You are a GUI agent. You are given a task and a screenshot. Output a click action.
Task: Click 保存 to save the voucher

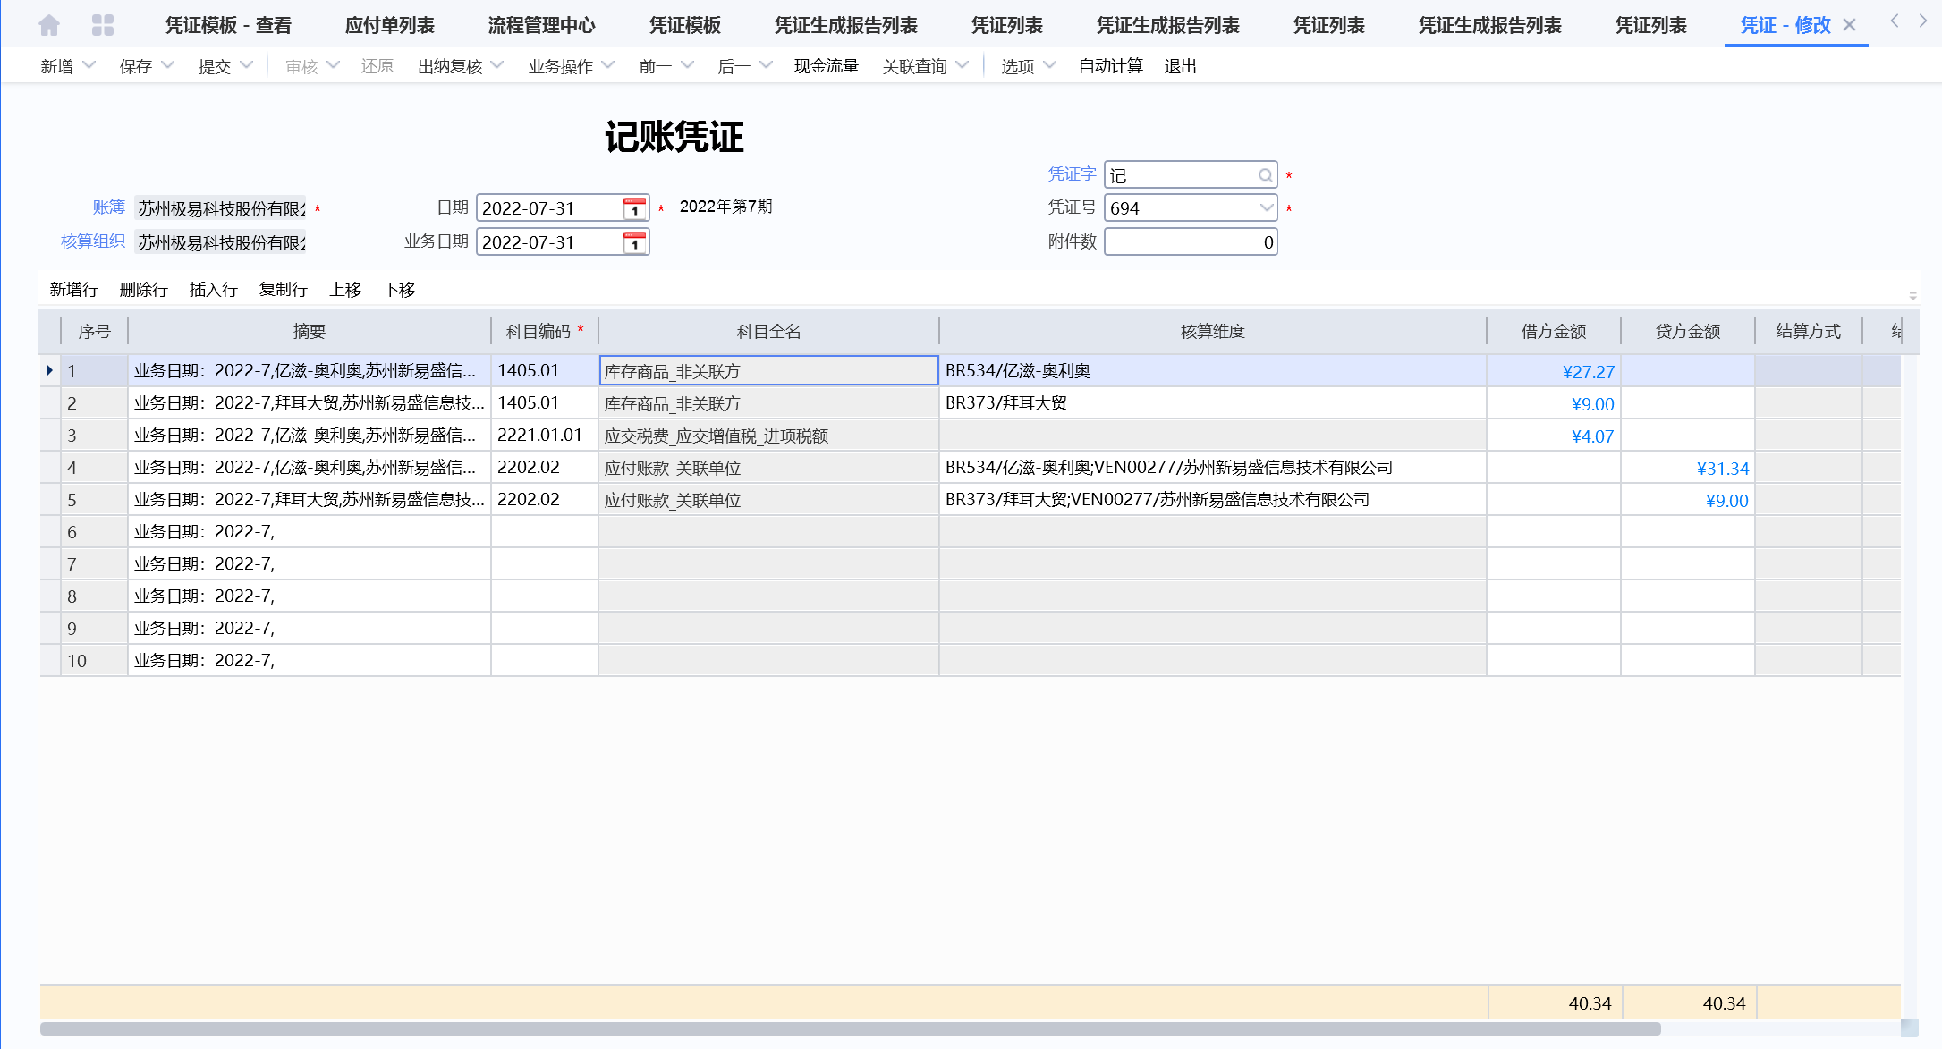point(136,66)
